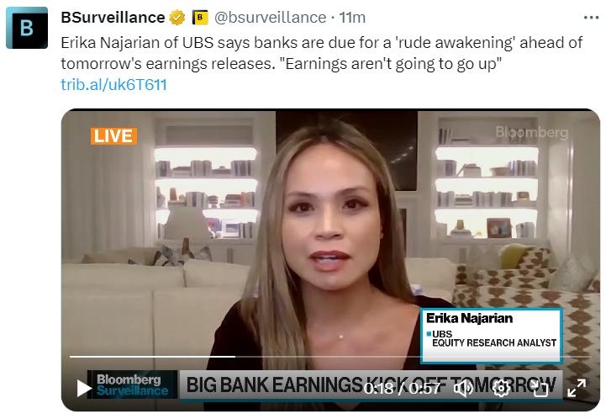Image resolution: width=611 pixels, height=419 pixels.
Task: Click the tweet text about 'rude awakening'
Action: point(322,53)
